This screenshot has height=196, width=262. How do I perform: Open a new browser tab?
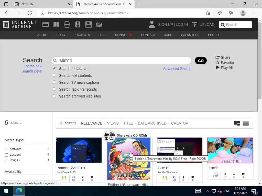click(139, 4)
